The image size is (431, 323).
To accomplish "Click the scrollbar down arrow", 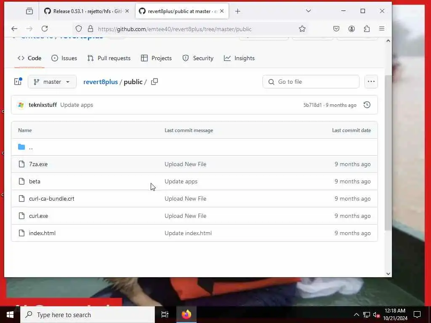I will (388, 274).
